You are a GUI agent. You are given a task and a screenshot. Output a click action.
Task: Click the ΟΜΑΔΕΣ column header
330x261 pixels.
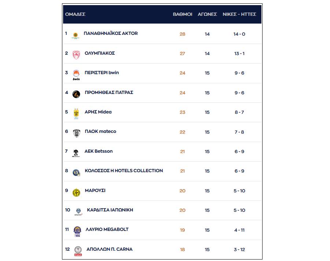click(x=75, y=14)
